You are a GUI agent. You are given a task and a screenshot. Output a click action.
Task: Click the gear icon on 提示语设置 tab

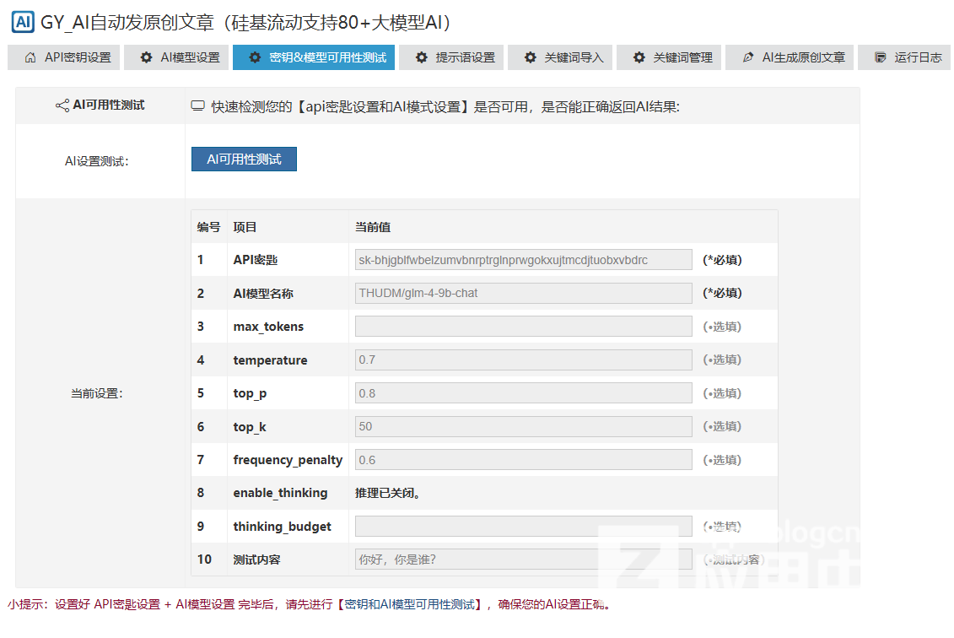pyautogui.click(x=422, y=57)
